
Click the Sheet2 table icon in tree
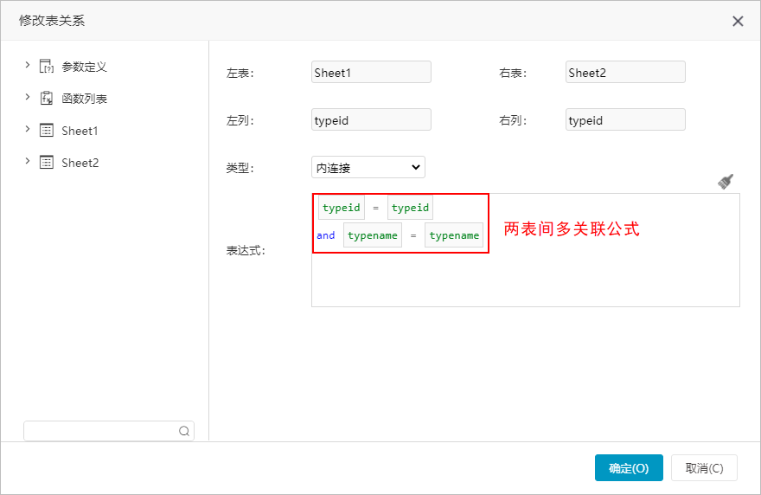(x=47, y=162)
